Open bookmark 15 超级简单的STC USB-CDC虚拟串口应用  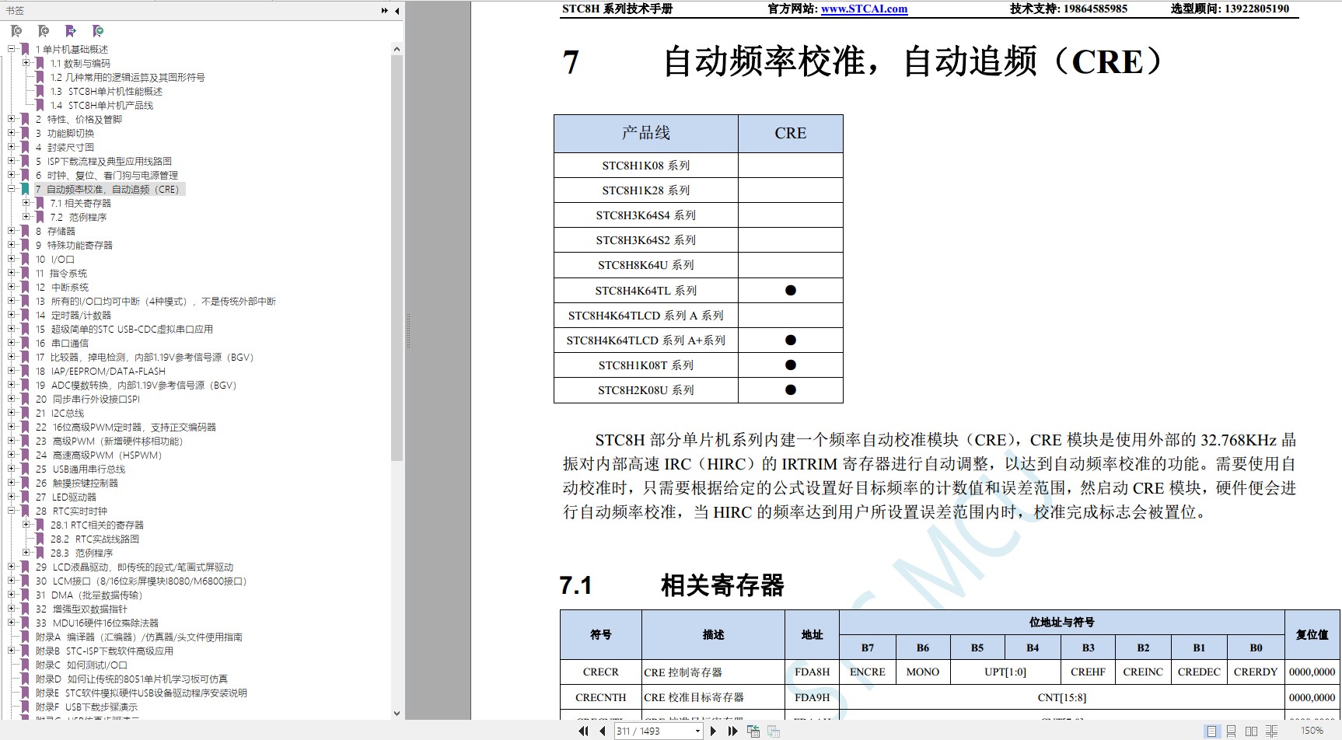(x=124, y=329)
